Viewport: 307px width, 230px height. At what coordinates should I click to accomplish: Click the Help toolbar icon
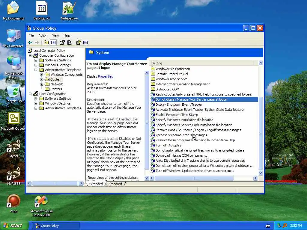click(x=79, y=43)
